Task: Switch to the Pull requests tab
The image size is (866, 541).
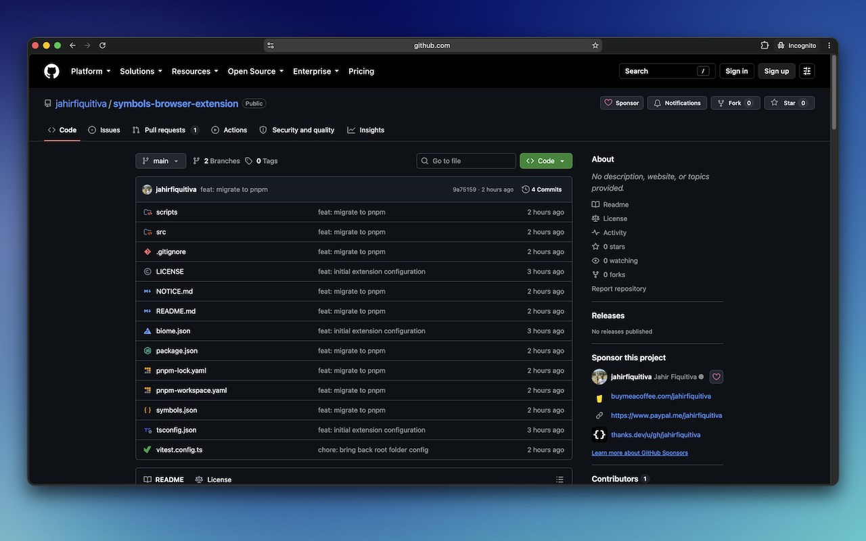Action: 166,130
